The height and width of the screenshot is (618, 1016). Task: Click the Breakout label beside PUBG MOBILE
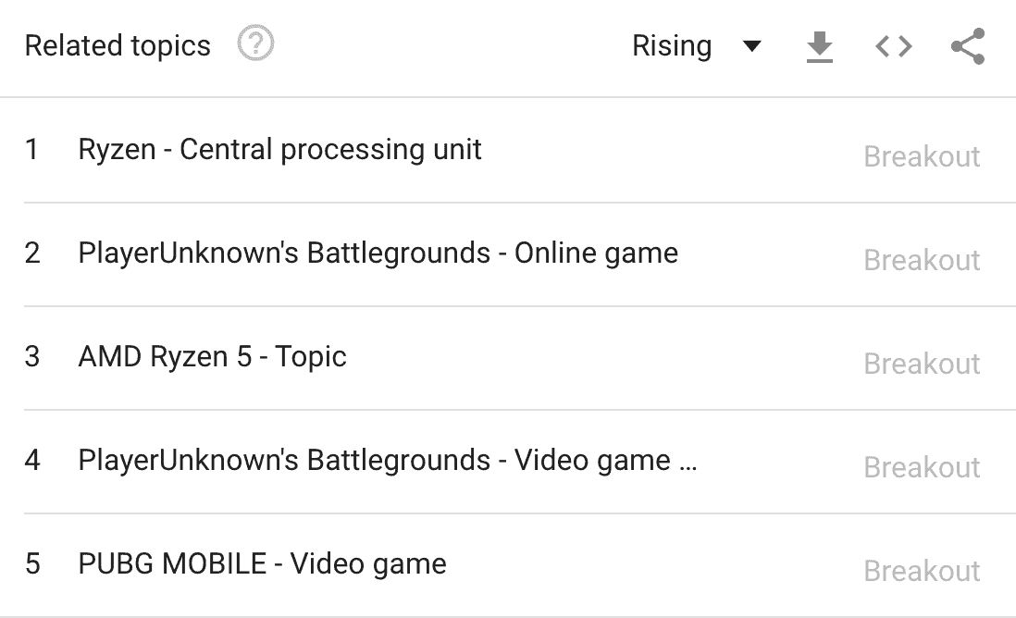921,571
